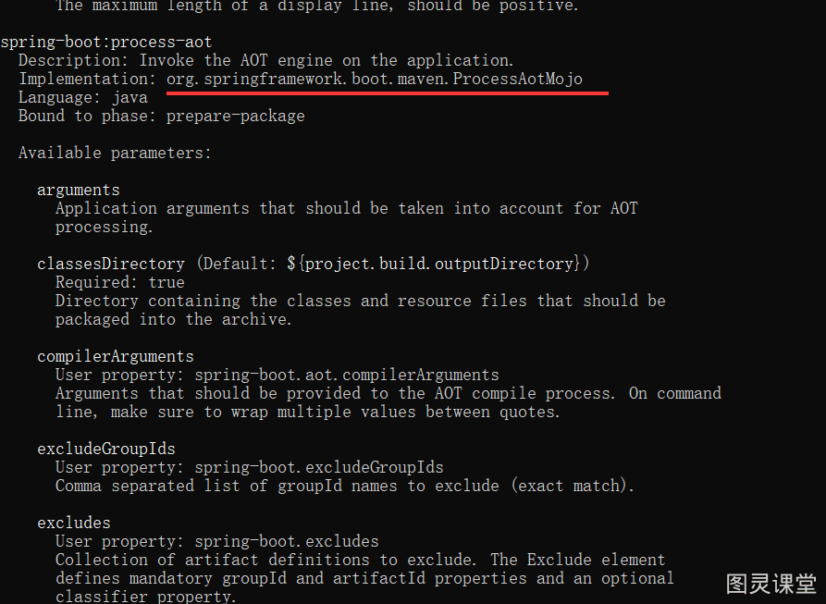This screenshot has height=604, width=826.
Task: Click the spring-boot.aot.compilerArguments user property
Action: pos(347,375)
